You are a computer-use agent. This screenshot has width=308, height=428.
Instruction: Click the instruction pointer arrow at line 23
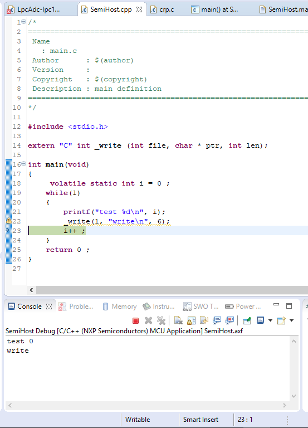8,230
